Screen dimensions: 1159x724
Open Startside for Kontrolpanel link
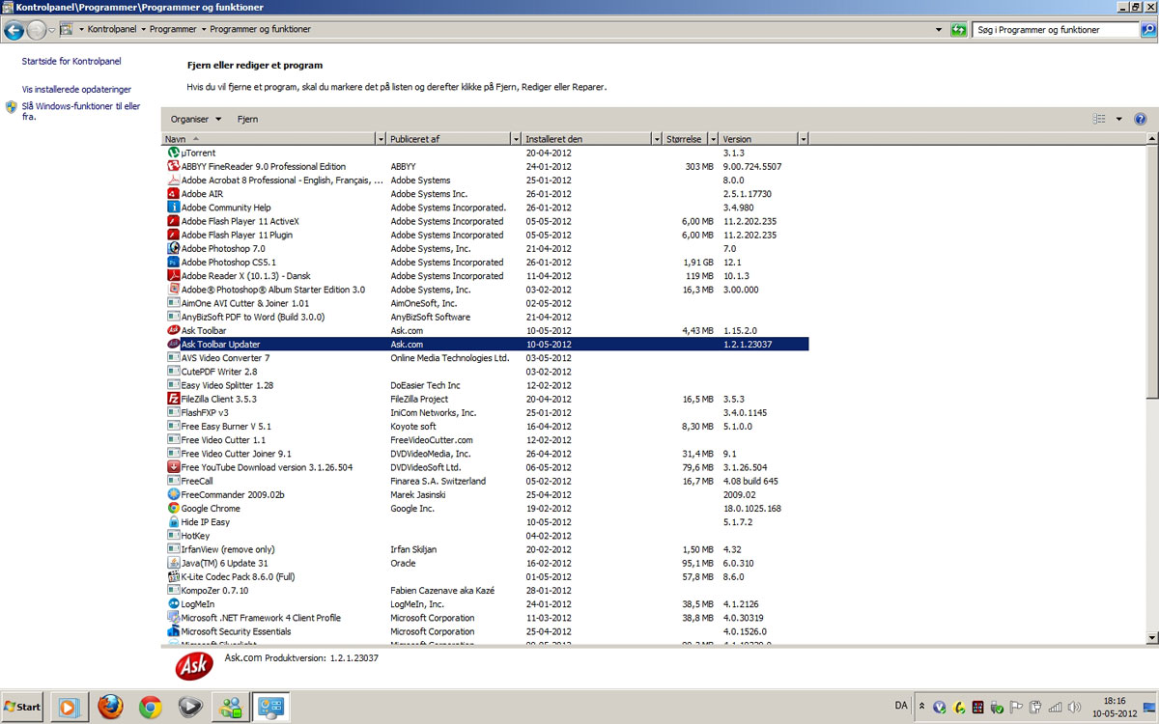point(71,62)
